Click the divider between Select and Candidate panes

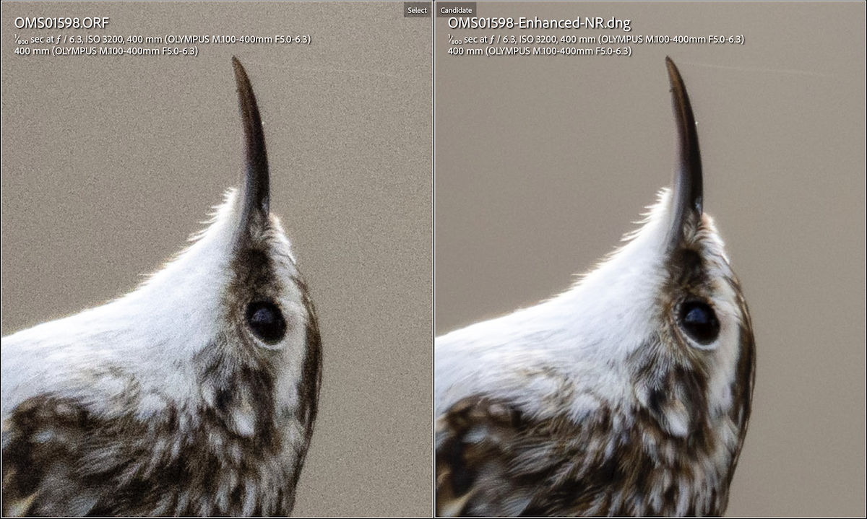[433, 260]
